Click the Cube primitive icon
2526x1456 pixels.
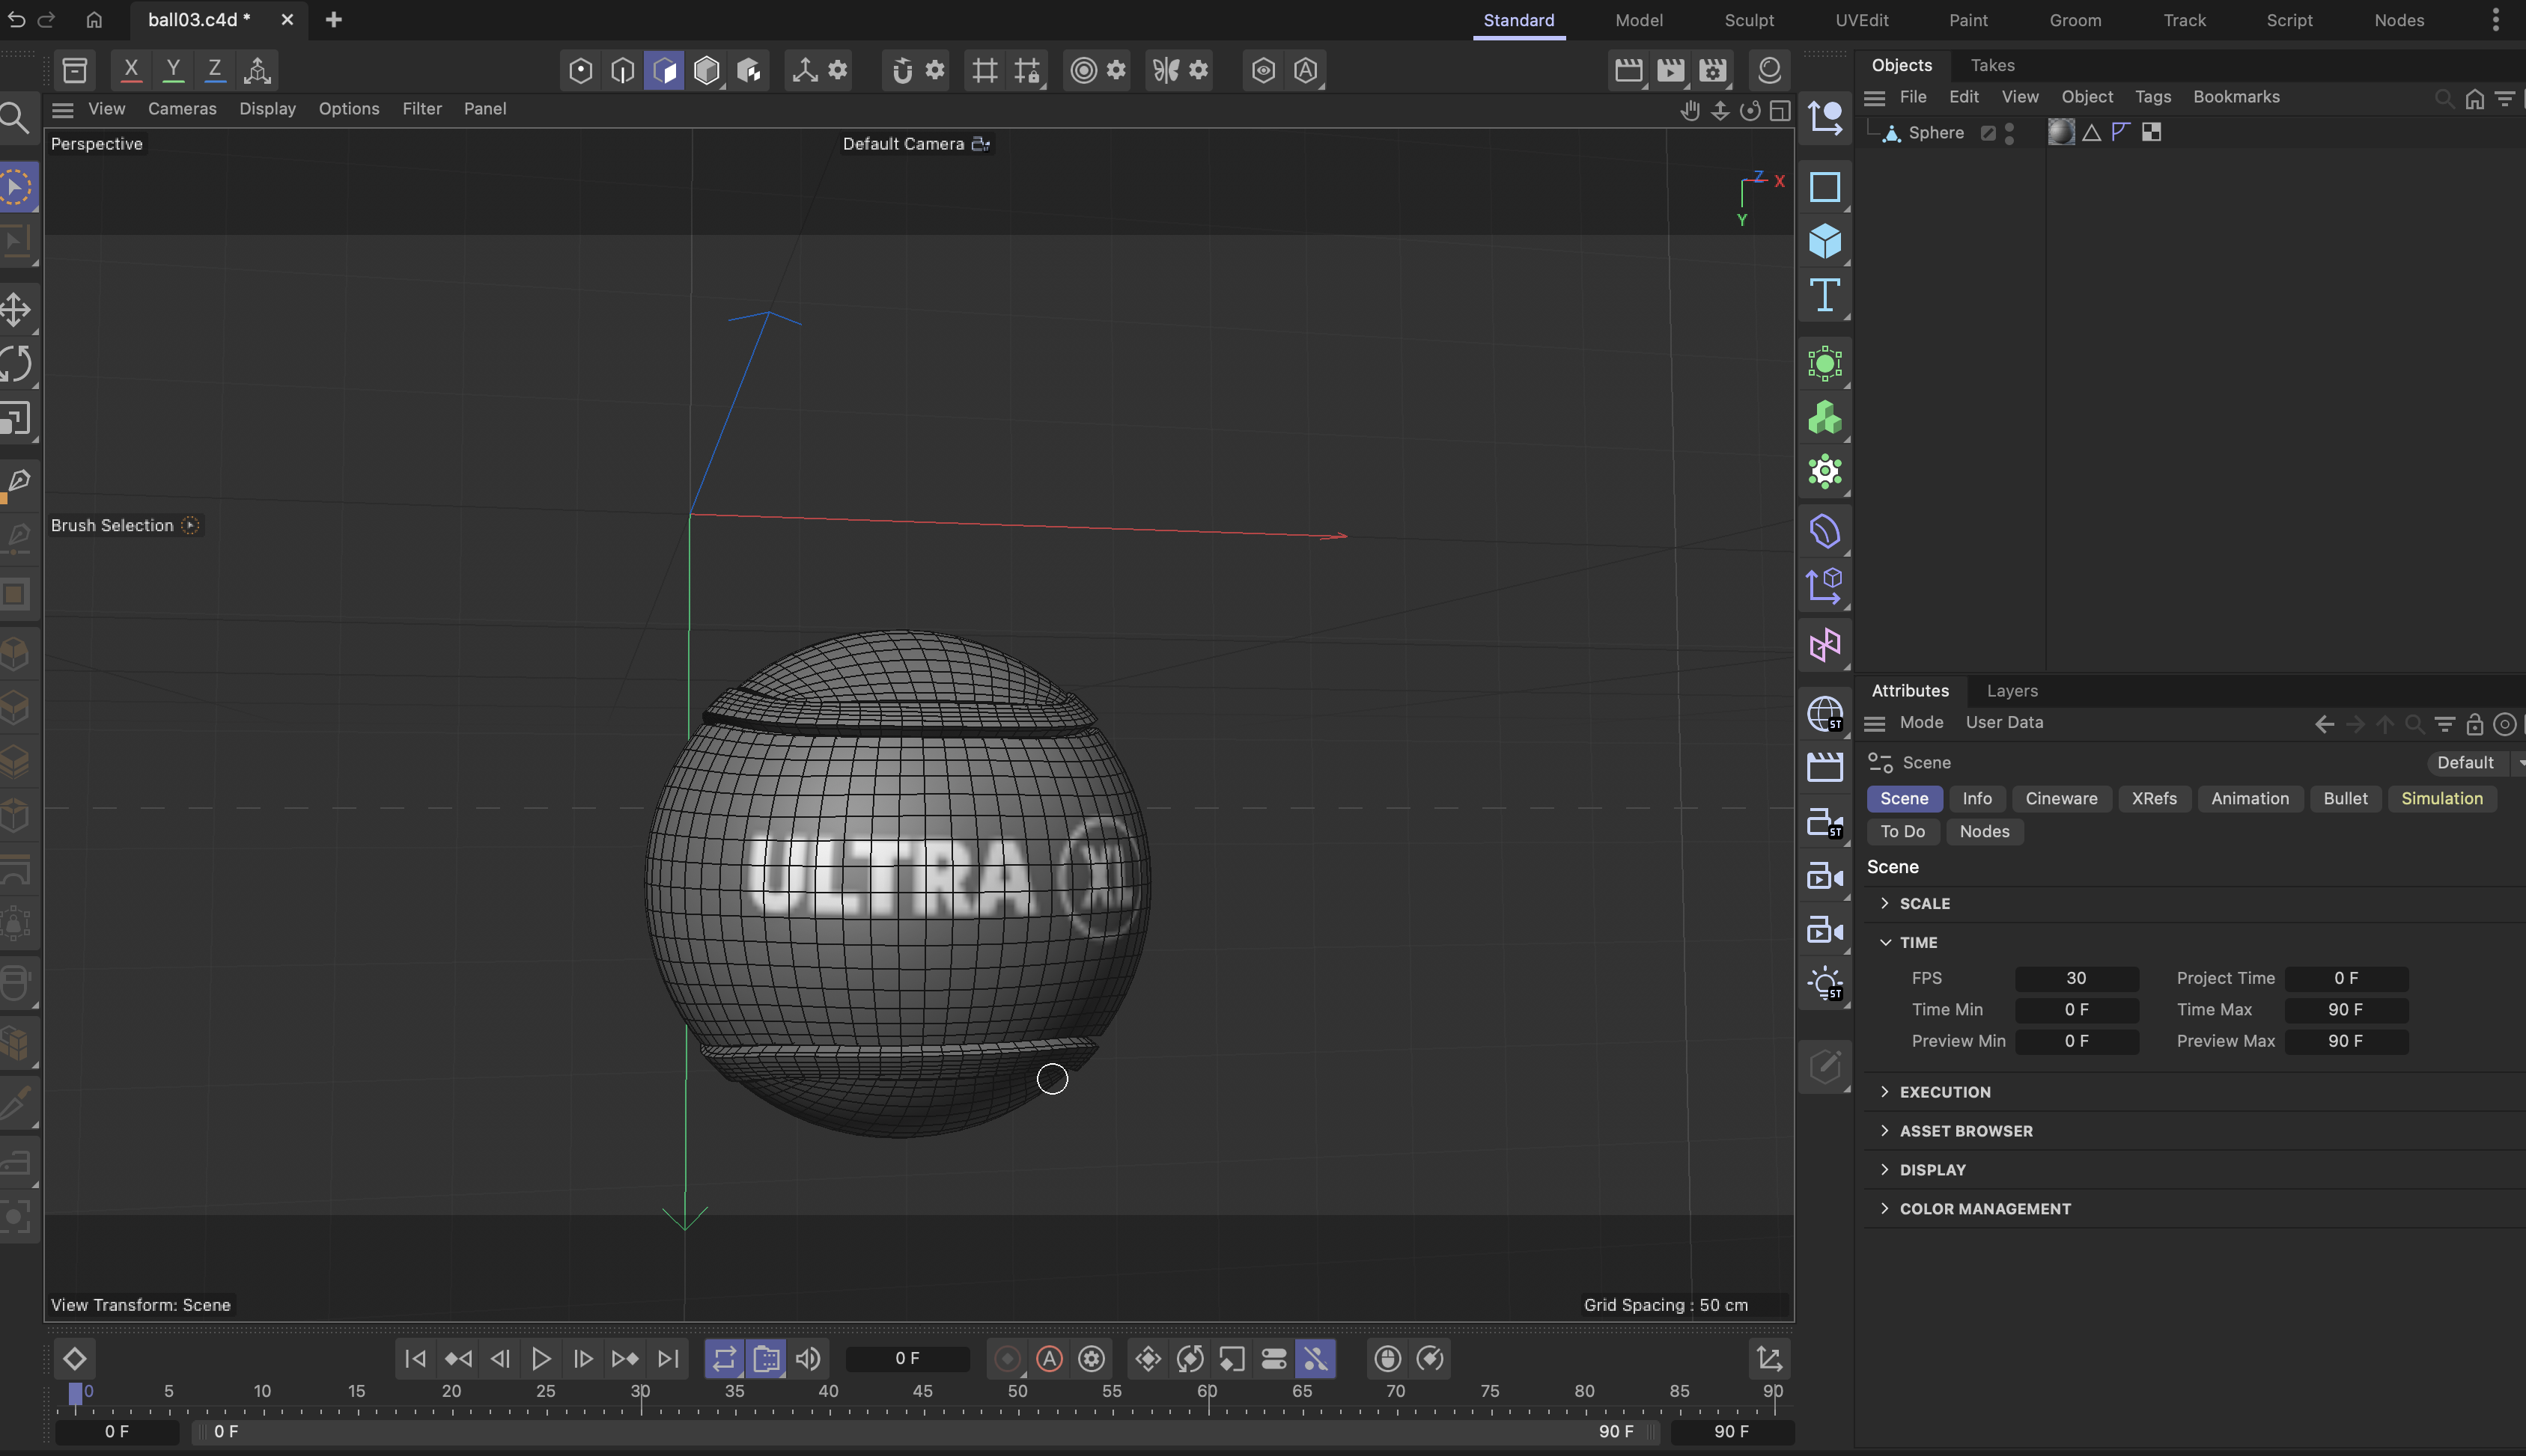[1824, 241]
